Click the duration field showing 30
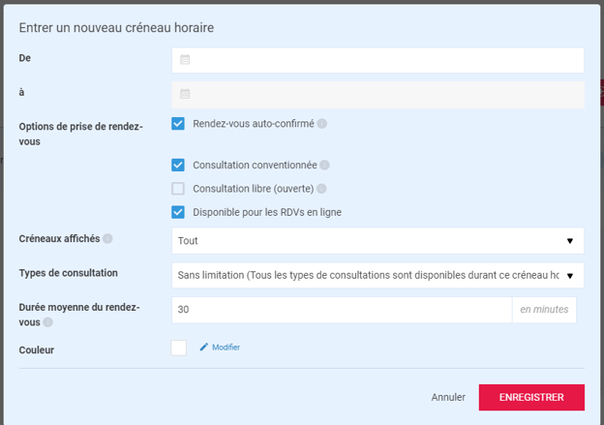Viewport: 604px width, 425px height. (341, 310)
